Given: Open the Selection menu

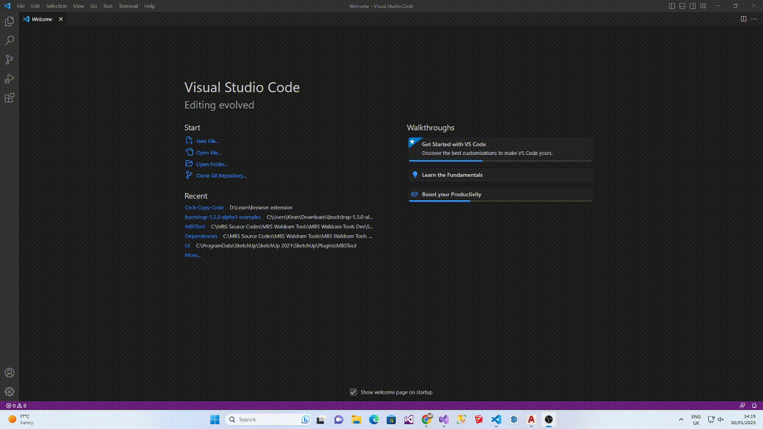Looking at the screenshot, I should (x=56, y=6).
